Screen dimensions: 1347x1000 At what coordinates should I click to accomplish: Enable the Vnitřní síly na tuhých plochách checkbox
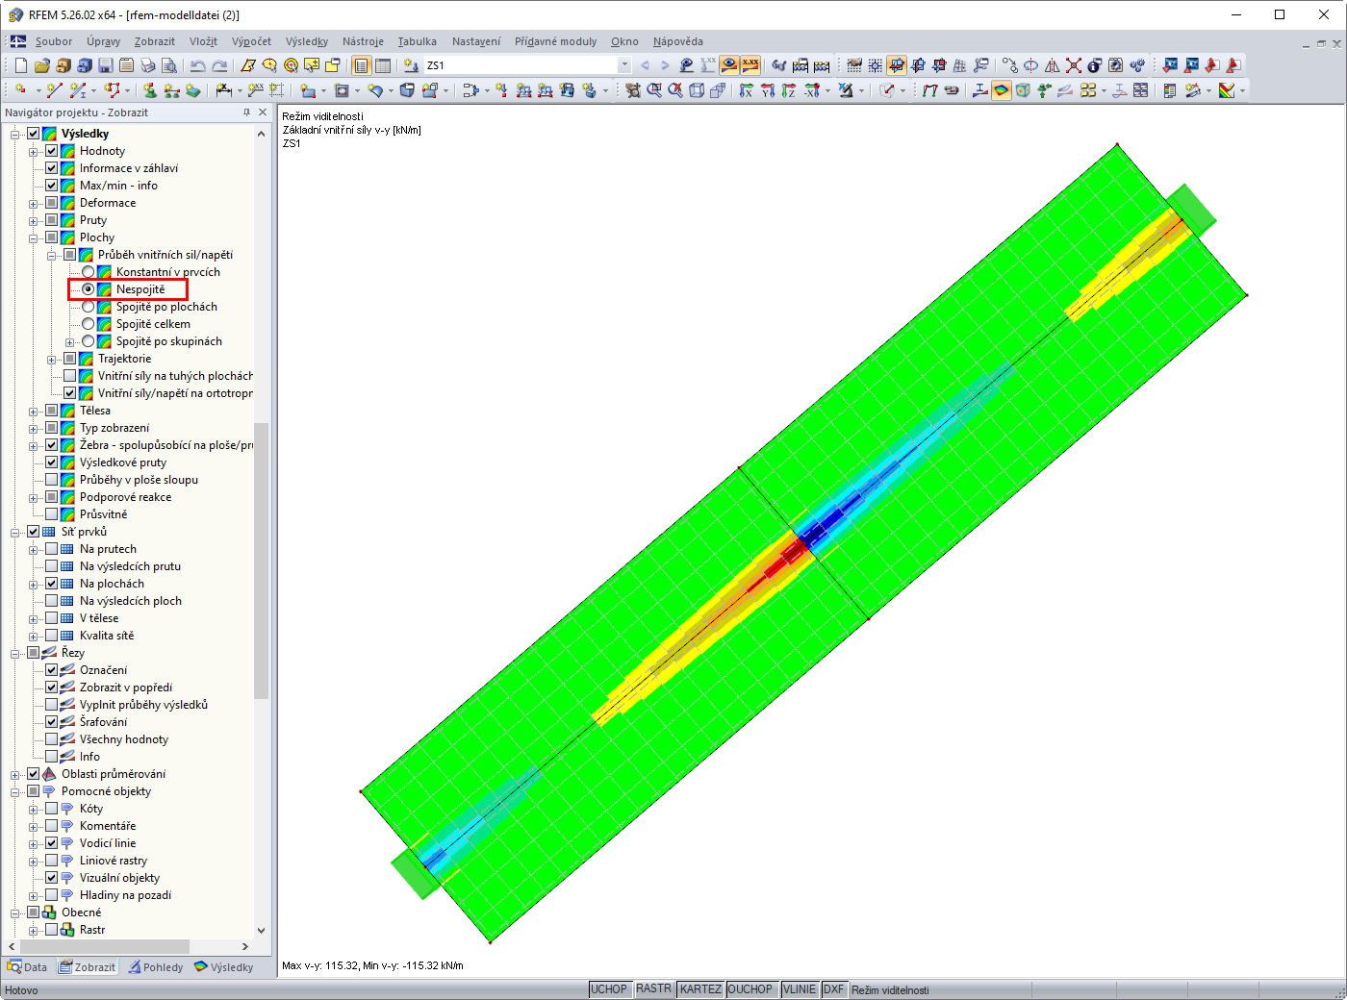coord(70,376)
